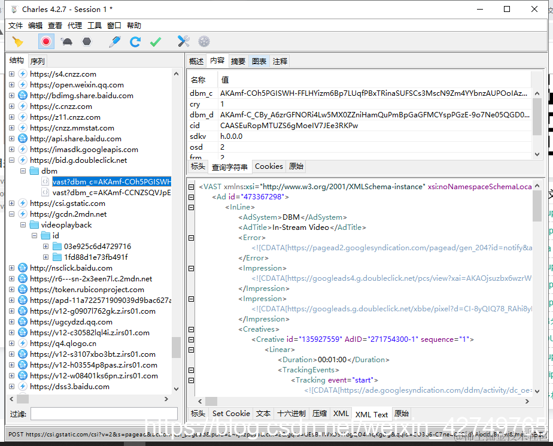
Task: Clear the session with the broom icon
Action: (x=17, y=42)
